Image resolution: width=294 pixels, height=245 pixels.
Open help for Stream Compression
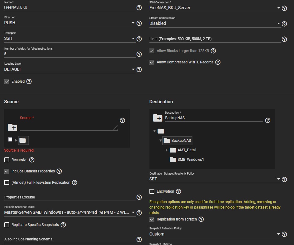click(x=284, y=24)
